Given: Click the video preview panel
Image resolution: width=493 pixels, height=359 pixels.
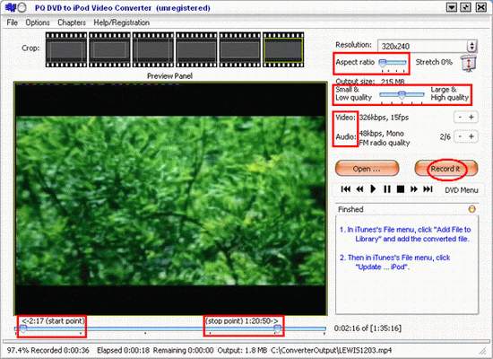Looking at the screenshot, I should [x=170, y=198].
